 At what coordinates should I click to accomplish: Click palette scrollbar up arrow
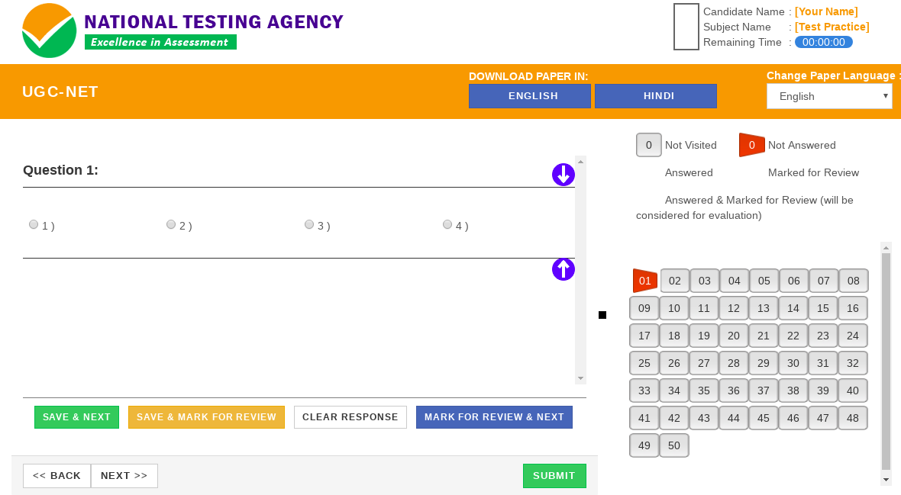tap(886, 248)
